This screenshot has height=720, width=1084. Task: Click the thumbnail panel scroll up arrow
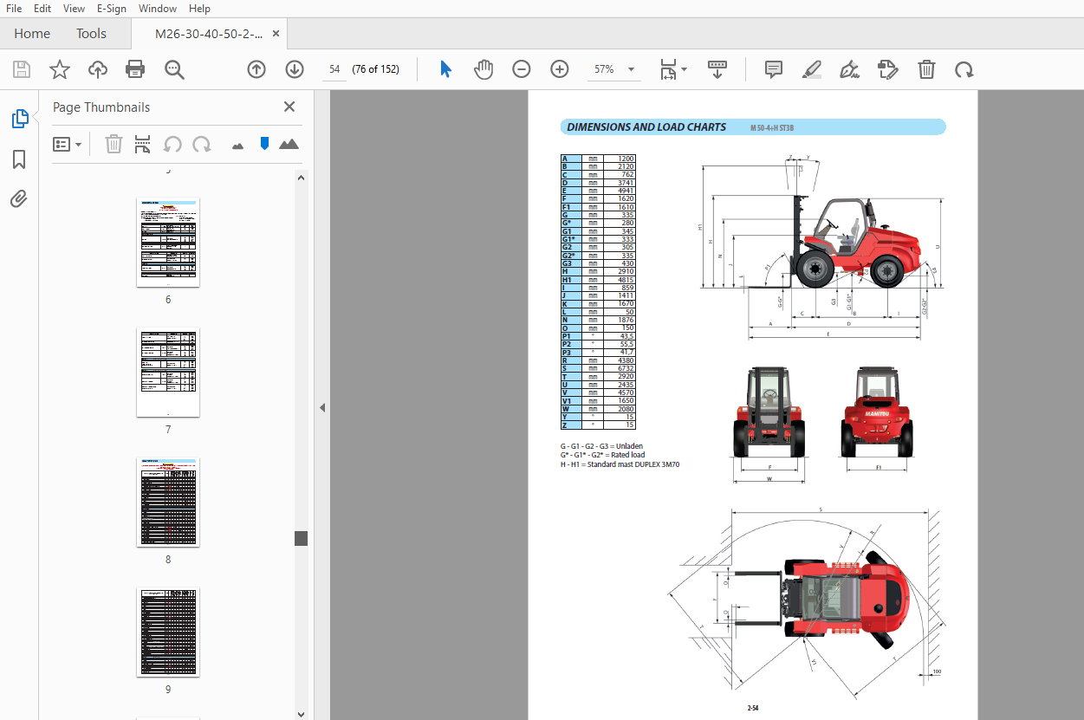point(302,178)
